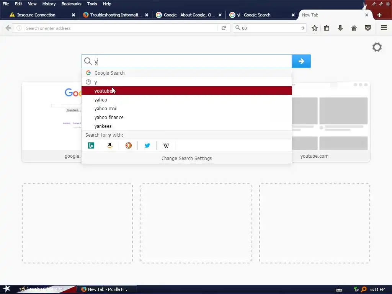The width and height of the screenshot is (392, 294).
Task: Open the youtube.com thumbnail tile
Action: pyautogui.click(x=330, y=122)
